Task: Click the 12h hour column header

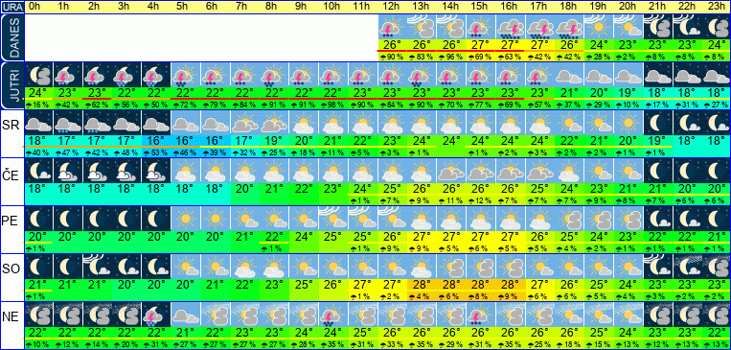Action: pos(392,7)
